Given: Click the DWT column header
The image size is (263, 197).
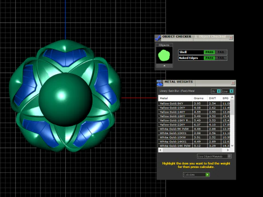Looking at the screenshot, I should 214,98.
